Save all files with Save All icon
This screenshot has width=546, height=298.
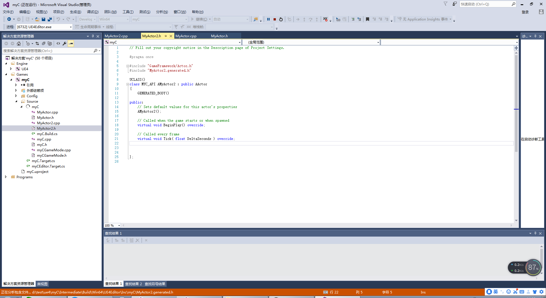[x=49, y=19]
